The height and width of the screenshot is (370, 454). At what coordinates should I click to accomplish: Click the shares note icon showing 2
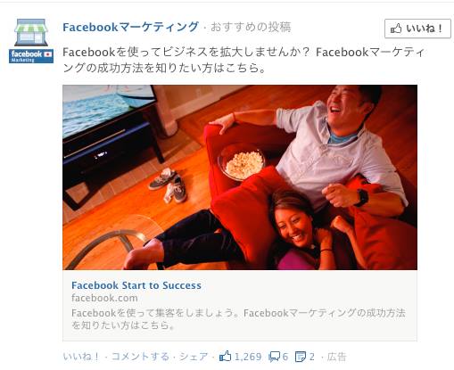301,357
